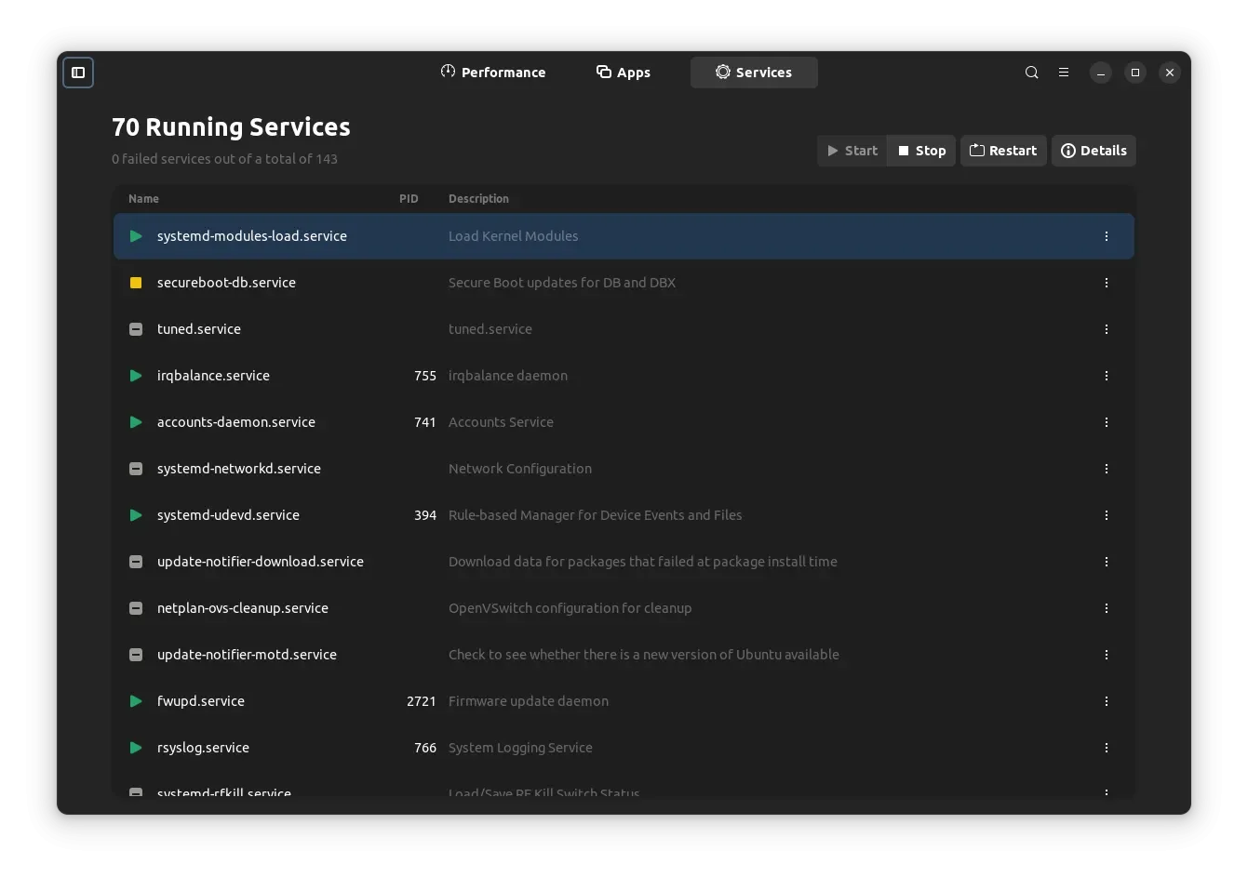Screen dimensions: 1248x877
Task: Select rsyslog.service in the list
Action: (203, 748)
